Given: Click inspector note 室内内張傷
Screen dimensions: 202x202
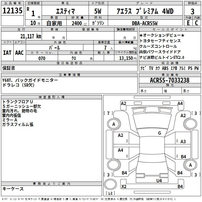Looking at the screenshot, I should pos(12,115).
